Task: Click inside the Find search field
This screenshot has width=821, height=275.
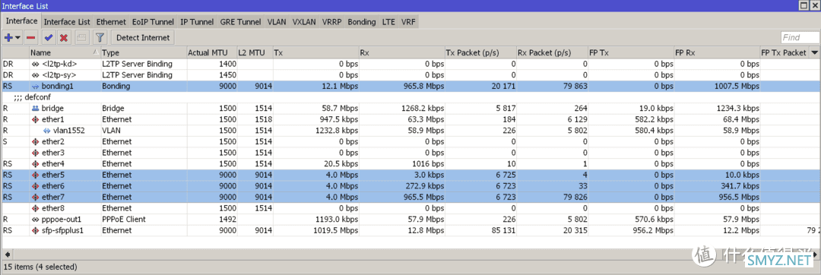Action: click(800, 38)
